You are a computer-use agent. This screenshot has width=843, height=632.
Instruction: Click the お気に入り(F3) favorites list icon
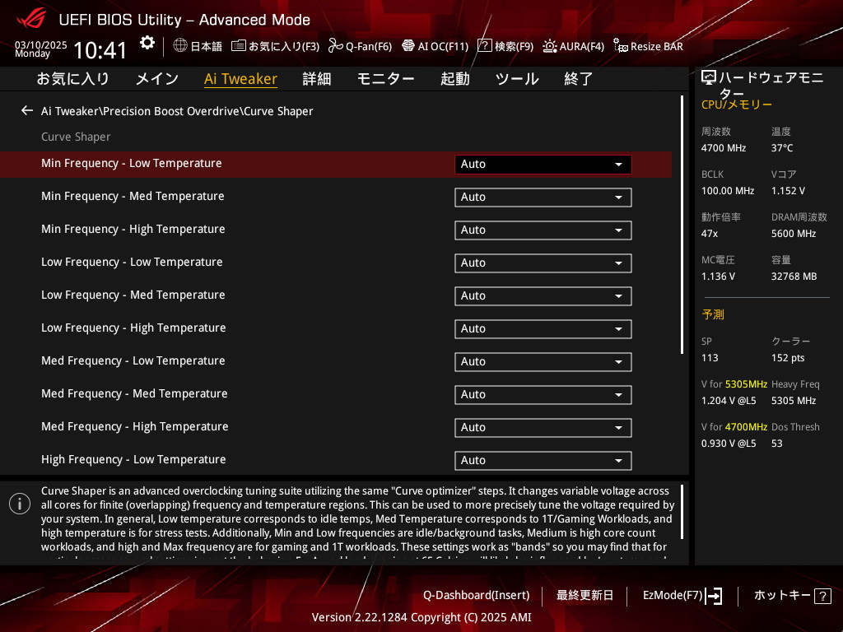[239, 46]
